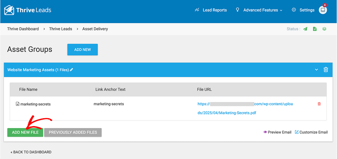Click the green ADD NEW FILE button
The image size is (337, 159).
(x=25, y=132)
